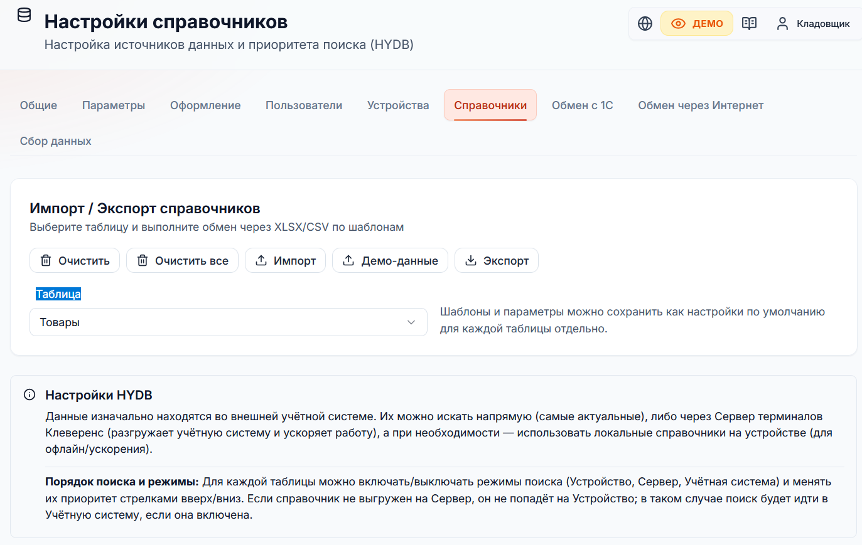The height and width of the screenshot is (545, 862).
Task: Click the download icon in the Экспорт button
Action: pyautogui.click(x=471, y=260)
